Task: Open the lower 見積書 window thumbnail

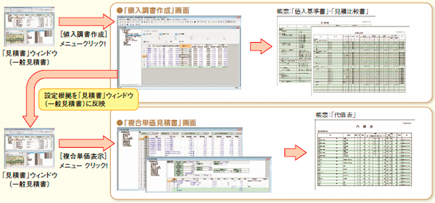Action: pos(29,148)
